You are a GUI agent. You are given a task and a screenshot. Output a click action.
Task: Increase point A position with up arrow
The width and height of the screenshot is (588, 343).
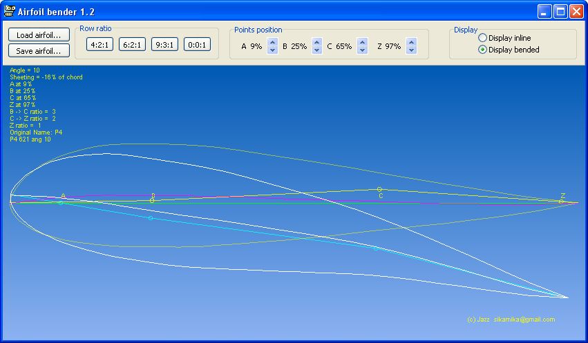[272, 42]
